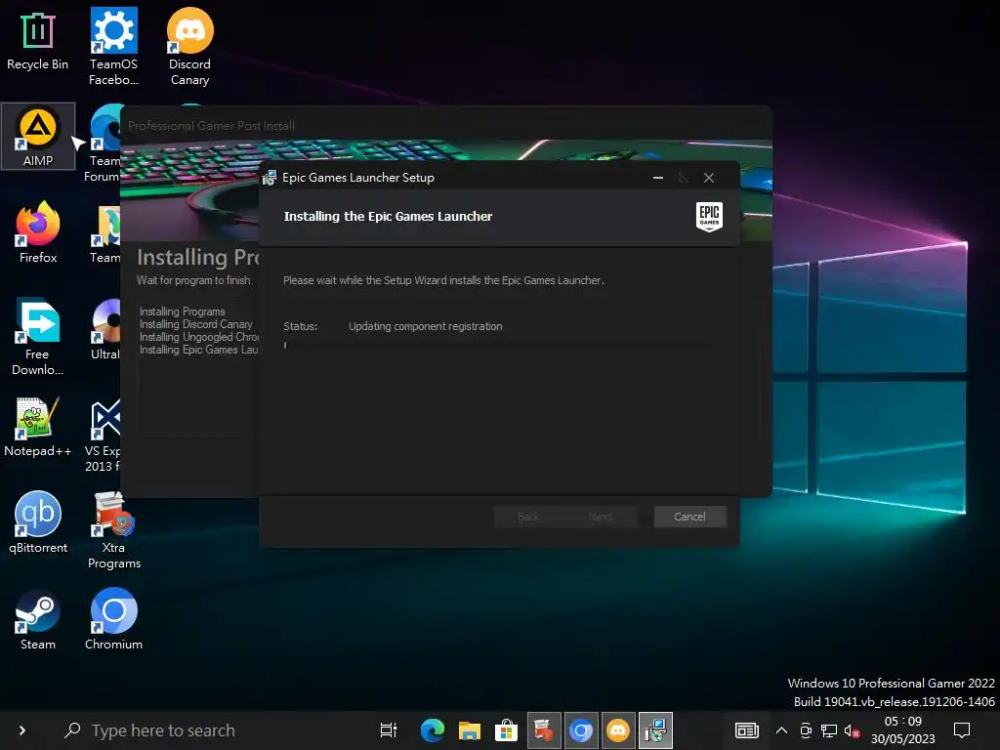The width and height of the screenshot is (1000, 750).
Task: Open the taskbar clock and date
Action: click(903, 730)
